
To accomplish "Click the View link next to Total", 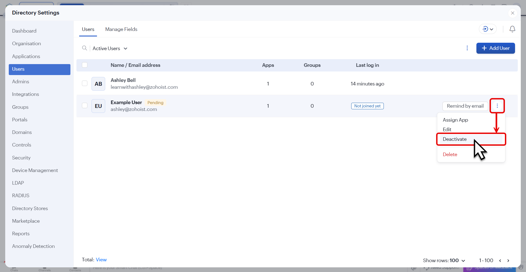I will (x=101, y=260).
